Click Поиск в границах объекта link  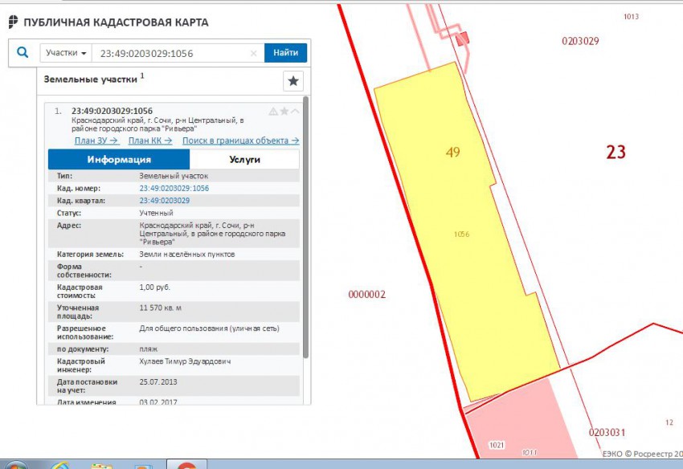coord(240,141)
